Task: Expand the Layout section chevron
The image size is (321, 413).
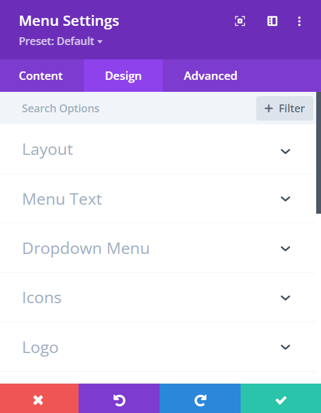Action: pyautogui.click(x=285, y=151)
